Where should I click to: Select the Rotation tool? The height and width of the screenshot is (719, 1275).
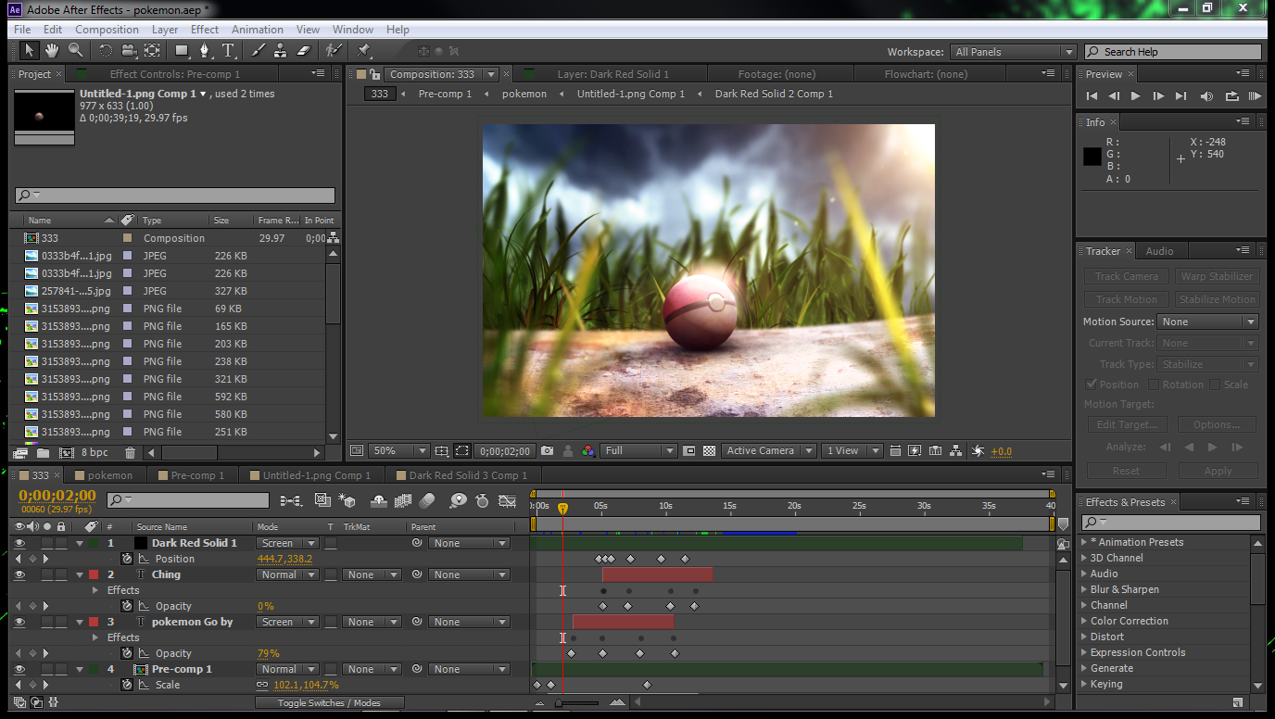point(106,51)
